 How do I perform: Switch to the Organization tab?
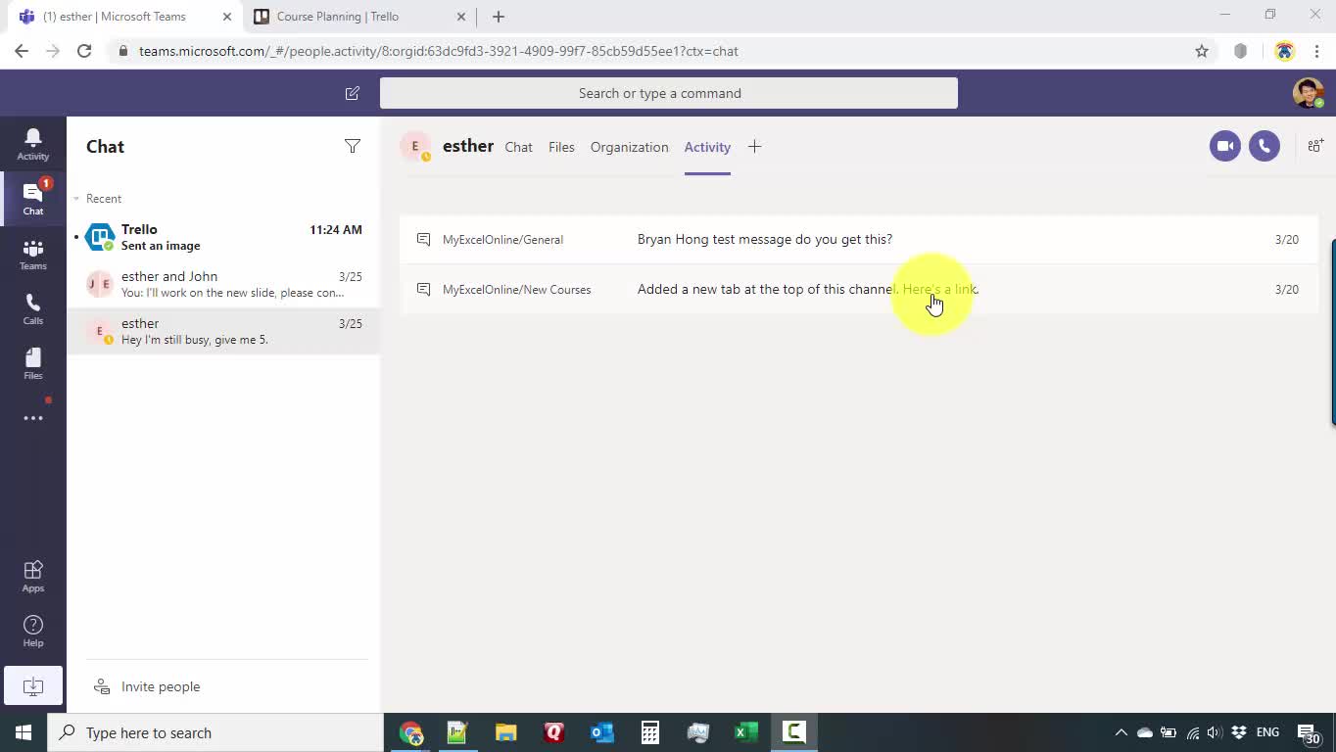(x=629, y=147)
